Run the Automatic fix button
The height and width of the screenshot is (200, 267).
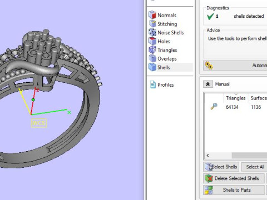click(x=235, y=66)
